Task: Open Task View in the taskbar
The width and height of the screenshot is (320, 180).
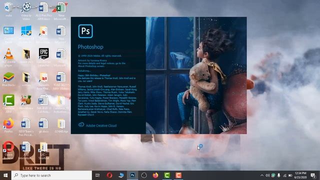Action: click(x=97, y=175)
